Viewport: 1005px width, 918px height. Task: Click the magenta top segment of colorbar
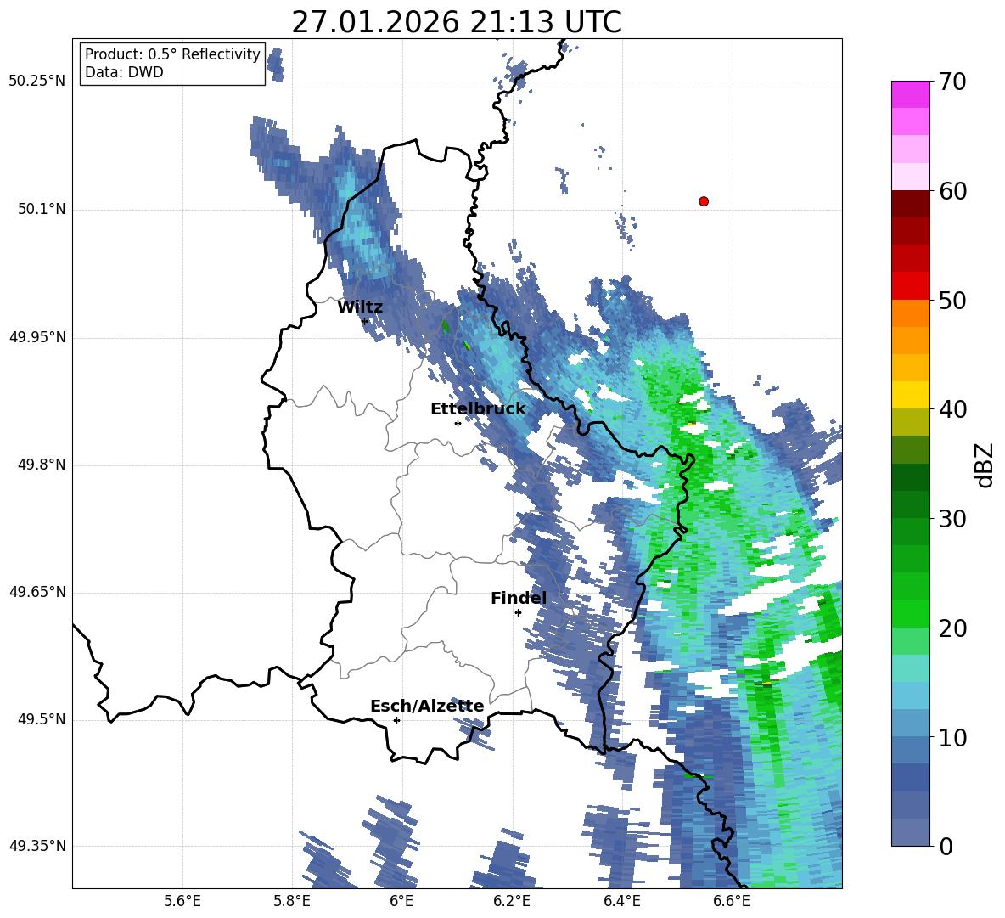[x=910, y=94]
